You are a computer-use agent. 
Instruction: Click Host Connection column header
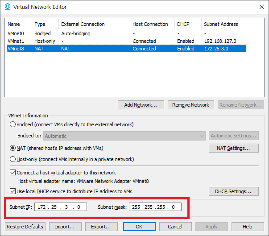click(x=152, y=24)
